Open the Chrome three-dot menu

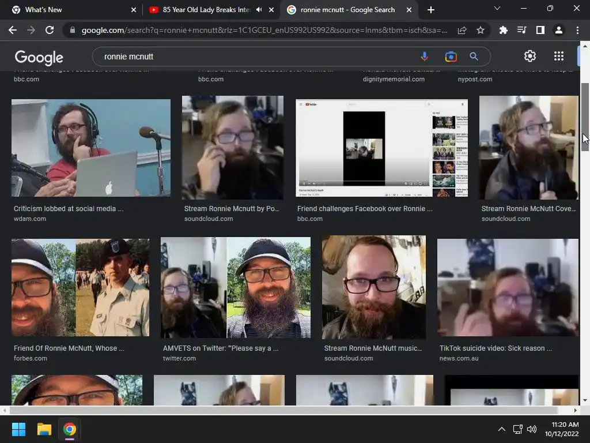[x=577, y=30]
